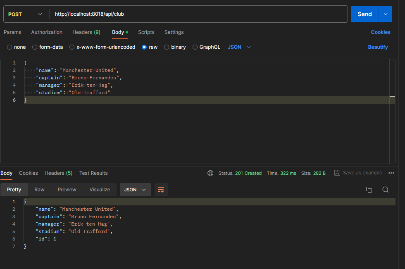Switch to the response Cookies tab
405x269 pixels.
coord(29,173)
